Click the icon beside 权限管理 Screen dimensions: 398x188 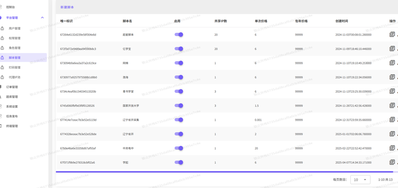[2, 38]
